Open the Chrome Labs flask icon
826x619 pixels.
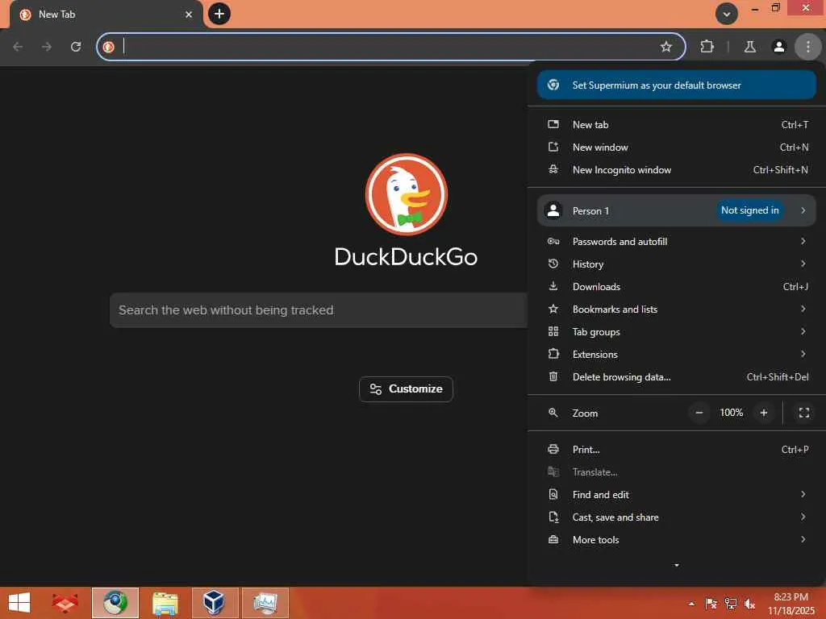[750, 47]
